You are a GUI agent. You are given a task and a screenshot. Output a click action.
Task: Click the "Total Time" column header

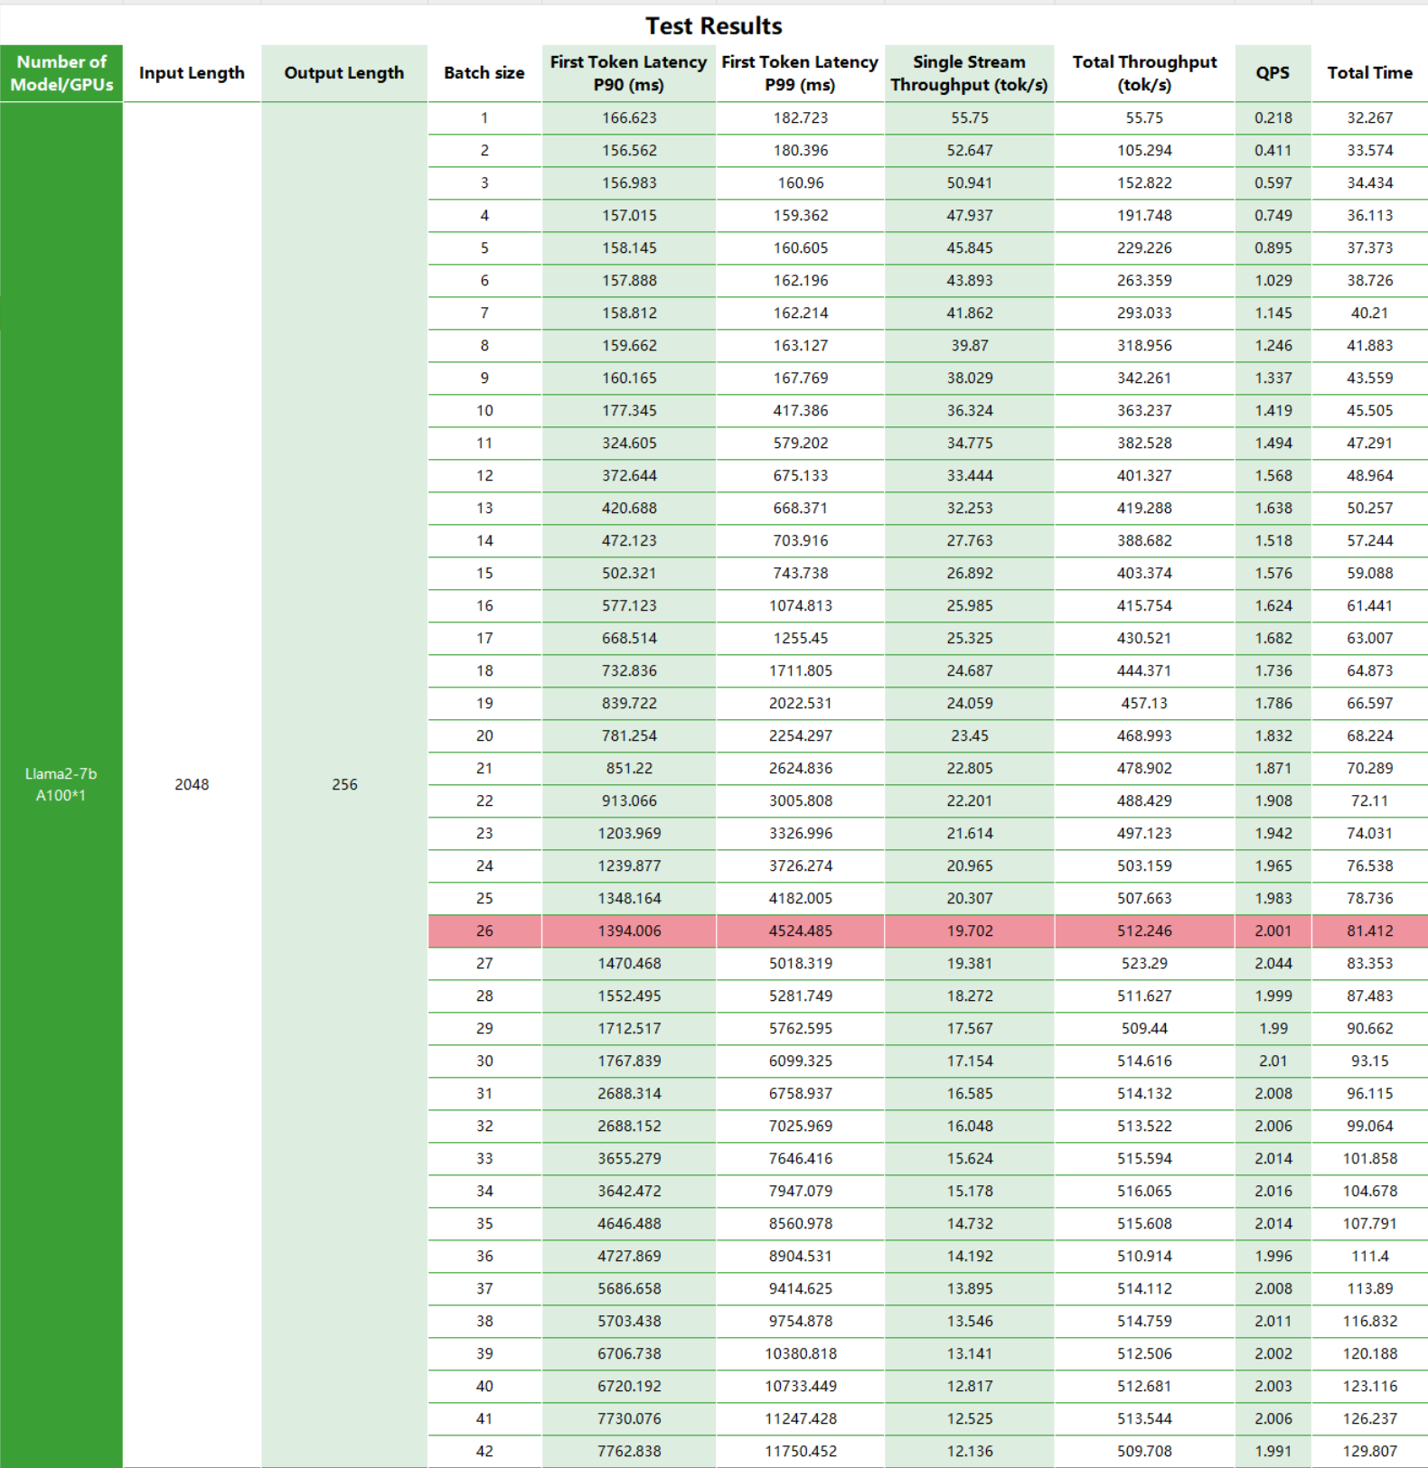click(1369, 73)
